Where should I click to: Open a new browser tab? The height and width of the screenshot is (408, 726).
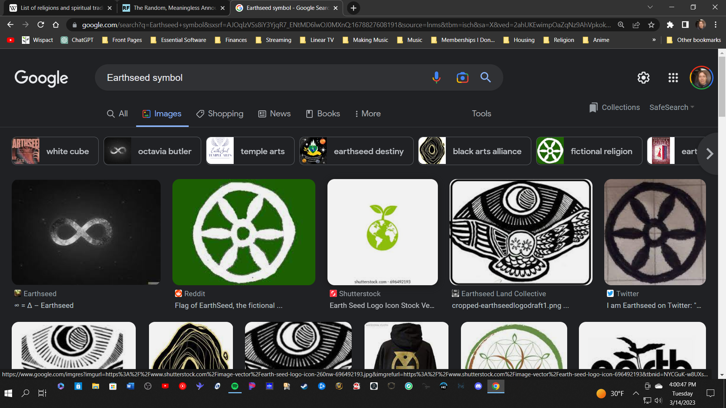click(x=353, y=8)
